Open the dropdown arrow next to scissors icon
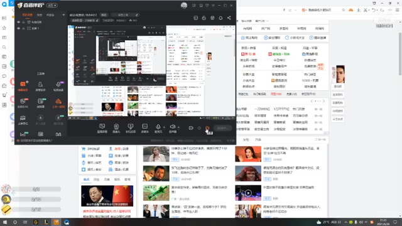 pos(369,10)
